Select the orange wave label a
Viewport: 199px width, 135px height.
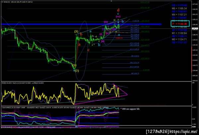[79, 44]
